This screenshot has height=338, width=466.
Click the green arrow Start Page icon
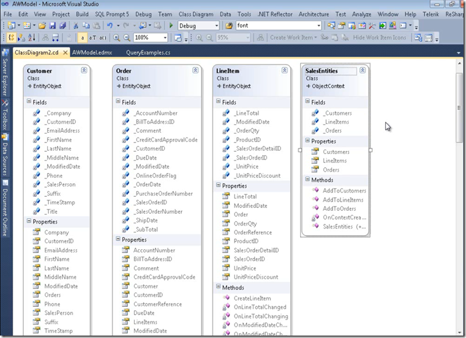[x=383, y=26]
